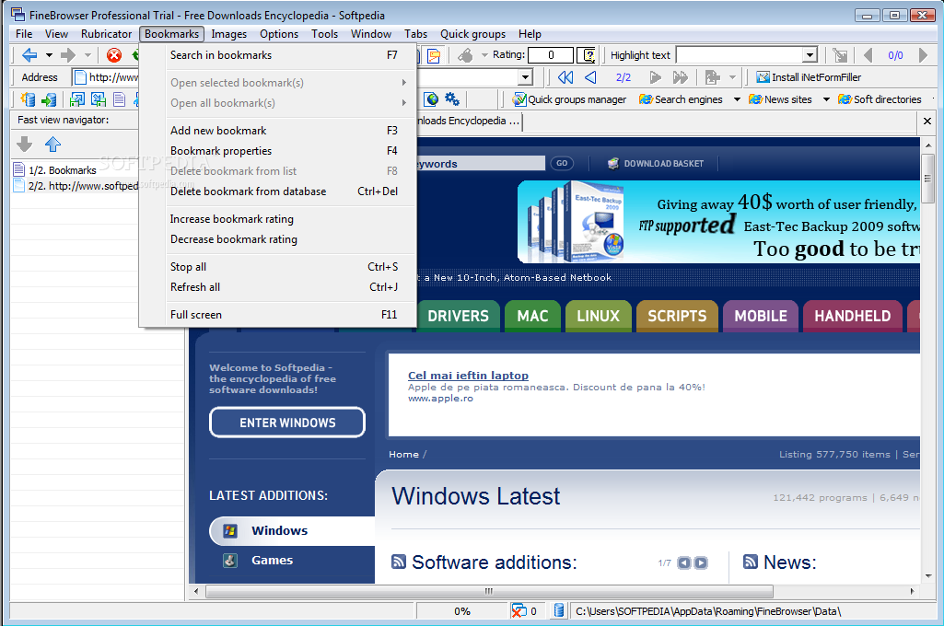Click the orange note page icon

pyautogui.click(x=434, y=56)
